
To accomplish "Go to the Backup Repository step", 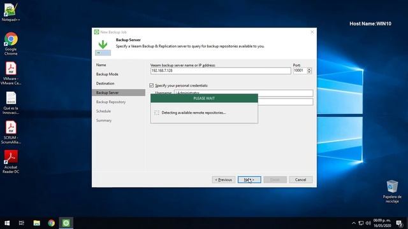I will pos(111,102).
